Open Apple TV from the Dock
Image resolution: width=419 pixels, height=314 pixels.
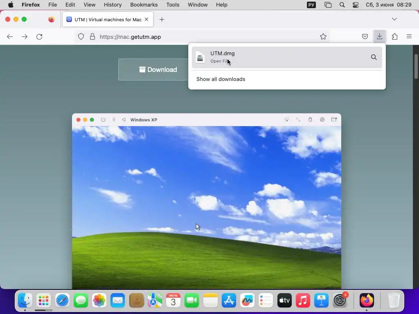coord(284,301)
